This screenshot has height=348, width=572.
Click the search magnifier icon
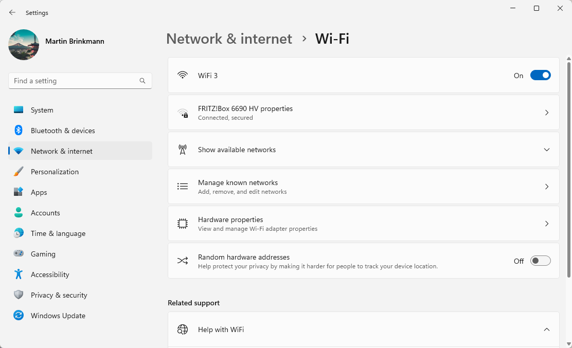pyautogui.click(x=142, y=81)
